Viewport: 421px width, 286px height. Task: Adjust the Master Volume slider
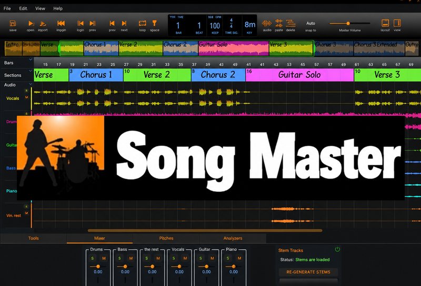click(x=350, y=23)
